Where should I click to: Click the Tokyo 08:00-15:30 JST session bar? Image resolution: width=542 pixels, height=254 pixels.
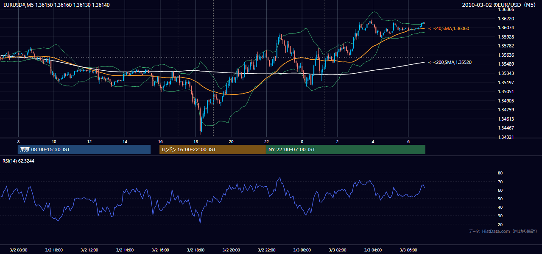pyautogui.click(x=84, y=149)
